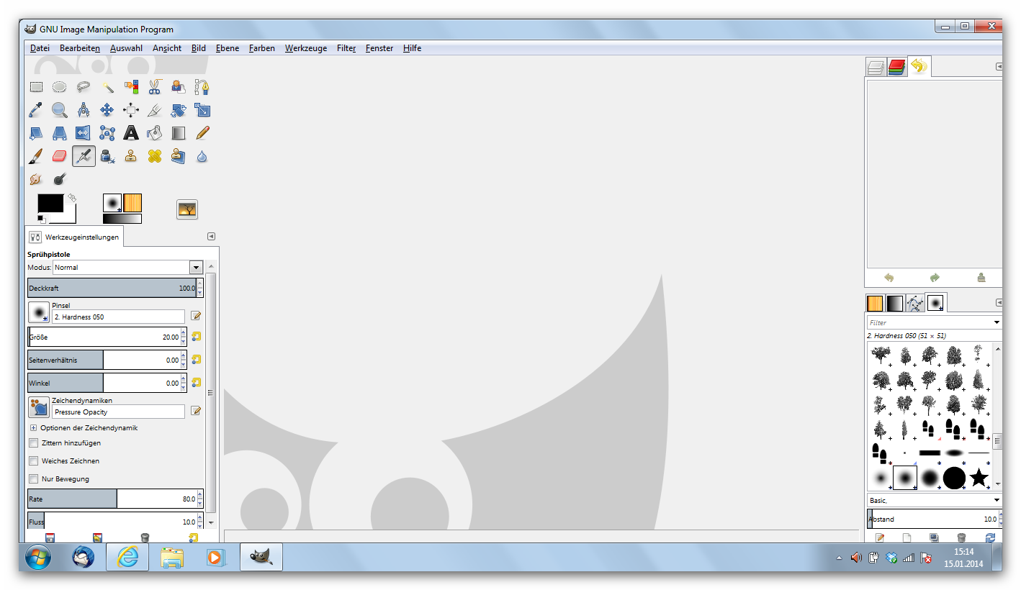Open brushes panel configuration arrow
Image resolution: width=1021 pixels, height=590 pixels.
click(999, 302)
